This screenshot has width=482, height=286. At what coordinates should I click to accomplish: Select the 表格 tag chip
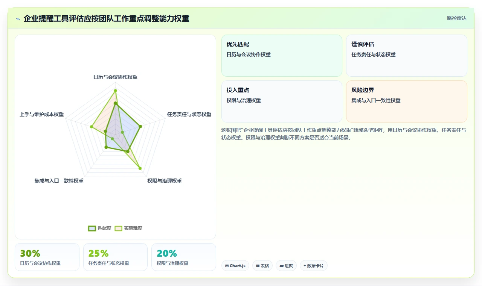262,266
